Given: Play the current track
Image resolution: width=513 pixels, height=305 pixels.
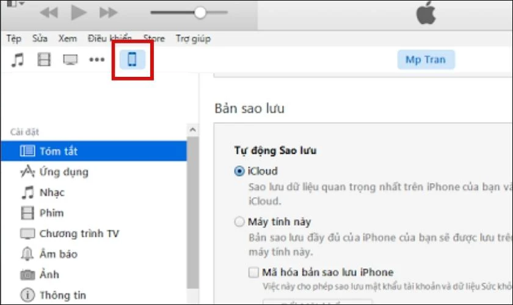Looking at the screenshot, I should (79, 12).
